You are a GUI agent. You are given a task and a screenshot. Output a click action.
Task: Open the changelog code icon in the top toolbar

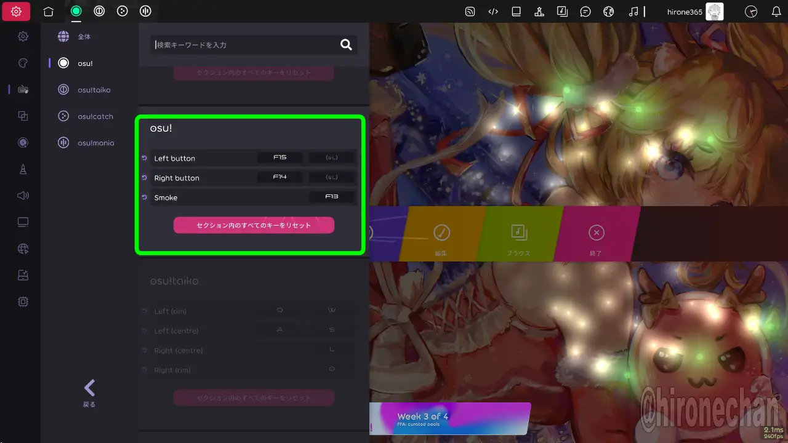[493, 11]
